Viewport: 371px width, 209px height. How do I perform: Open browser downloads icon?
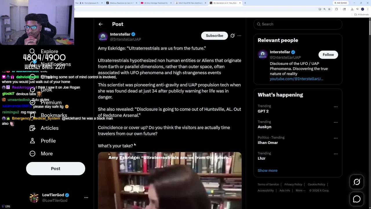point(352,9)
